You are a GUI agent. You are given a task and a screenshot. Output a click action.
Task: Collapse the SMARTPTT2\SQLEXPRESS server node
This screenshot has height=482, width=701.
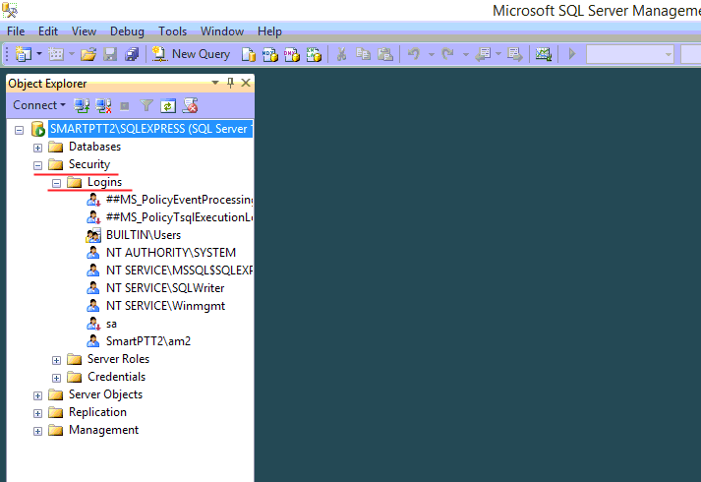tap(19, 130)
